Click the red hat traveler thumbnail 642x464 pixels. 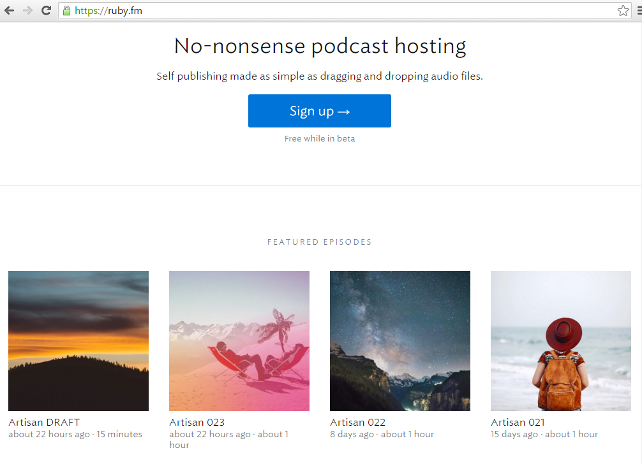coord(560,340)
